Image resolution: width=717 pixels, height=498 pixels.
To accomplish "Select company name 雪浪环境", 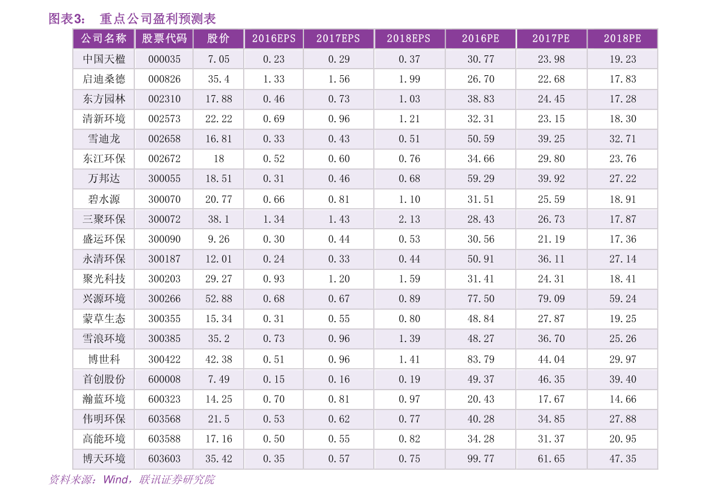I will 104,338.
